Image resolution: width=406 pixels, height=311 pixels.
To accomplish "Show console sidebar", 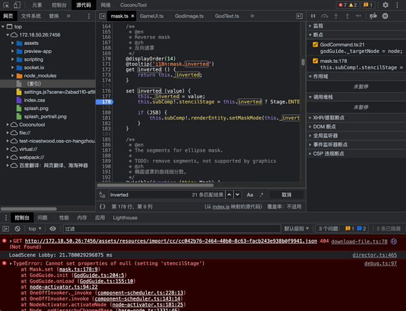I will [x=6, y=229].
